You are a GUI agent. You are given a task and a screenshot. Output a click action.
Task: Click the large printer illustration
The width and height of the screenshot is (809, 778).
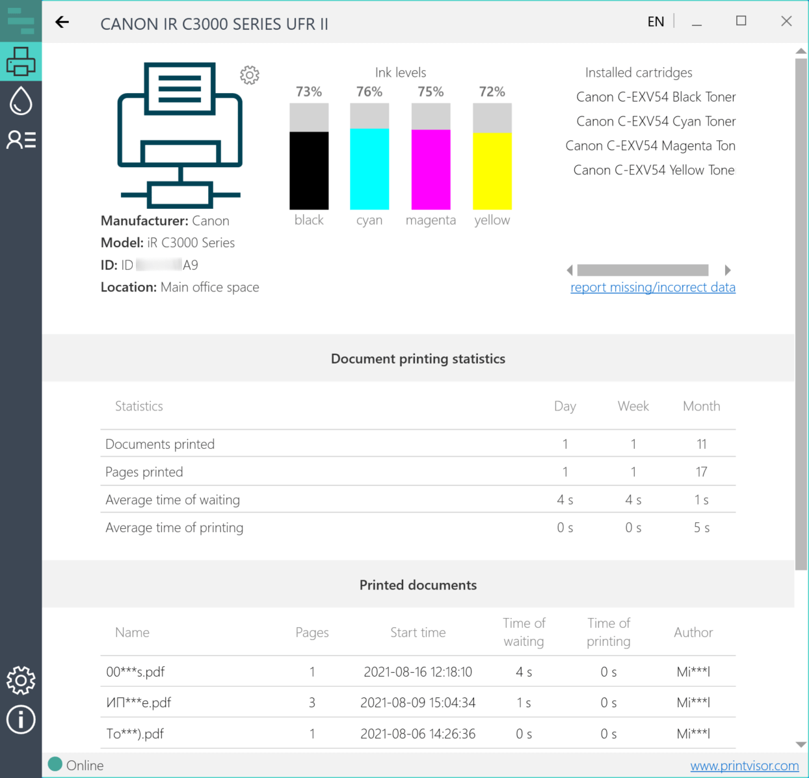click(x=180, y=135)
